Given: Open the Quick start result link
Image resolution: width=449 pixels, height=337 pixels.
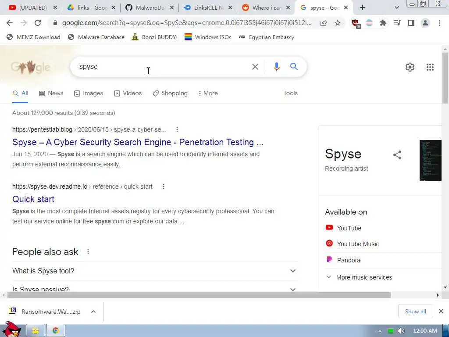Looking at the screenshot, I should point(33,199).
